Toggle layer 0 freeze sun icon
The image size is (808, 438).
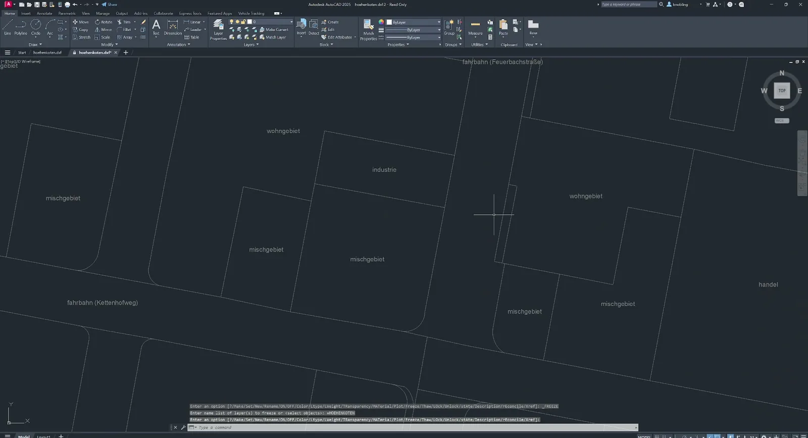(x=237, y=22)
